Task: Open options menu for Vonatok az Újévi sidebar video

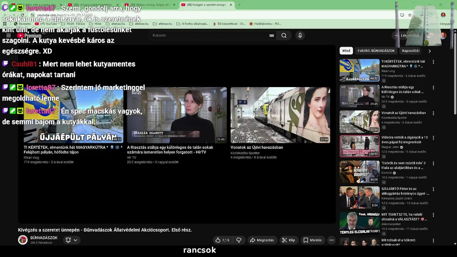Action: click(x=433, y=113)
